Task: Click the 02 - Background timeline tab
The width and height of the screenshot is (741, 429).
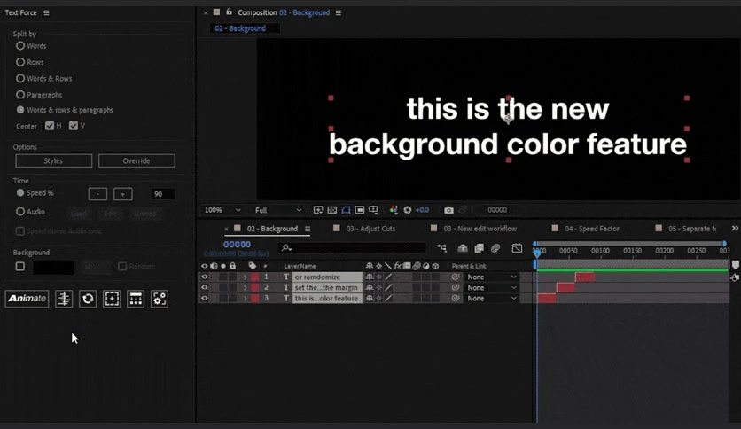Action: point(272,229)
